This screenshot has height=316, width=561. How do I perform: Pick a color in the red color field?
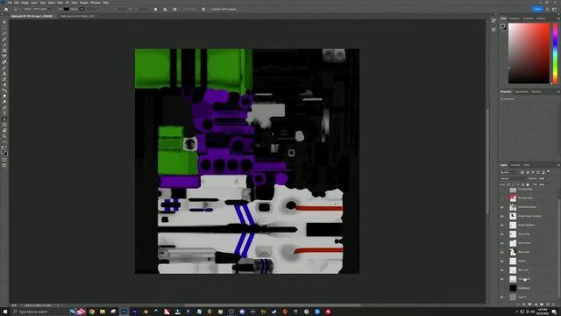point(529,54)
